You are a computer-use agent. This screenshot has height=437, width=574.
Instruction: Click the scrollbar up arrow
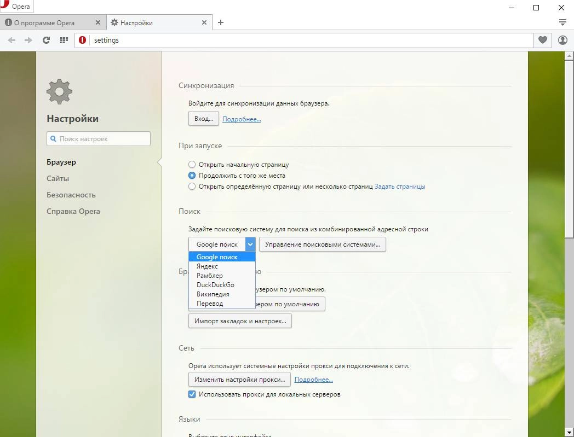point(569,56)
